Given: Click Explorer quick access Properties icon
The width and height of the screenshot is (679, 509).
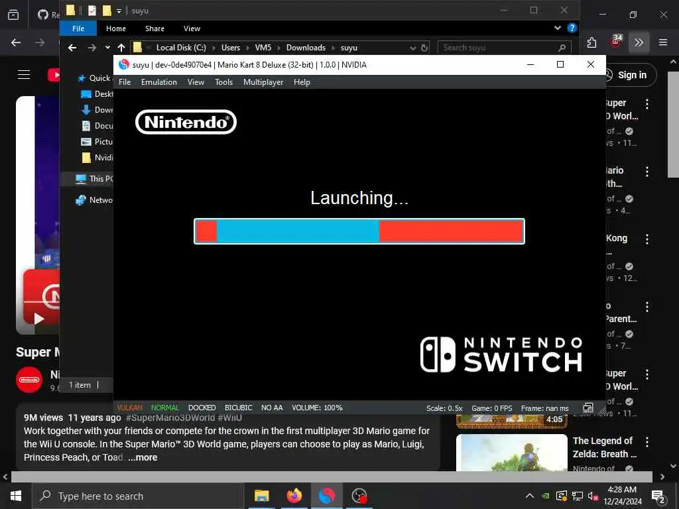Looking at the screenshot, I should [92, 11].
